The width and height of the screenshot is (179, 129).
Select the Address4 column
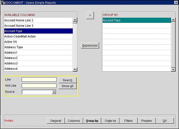[x=38, y=69]
